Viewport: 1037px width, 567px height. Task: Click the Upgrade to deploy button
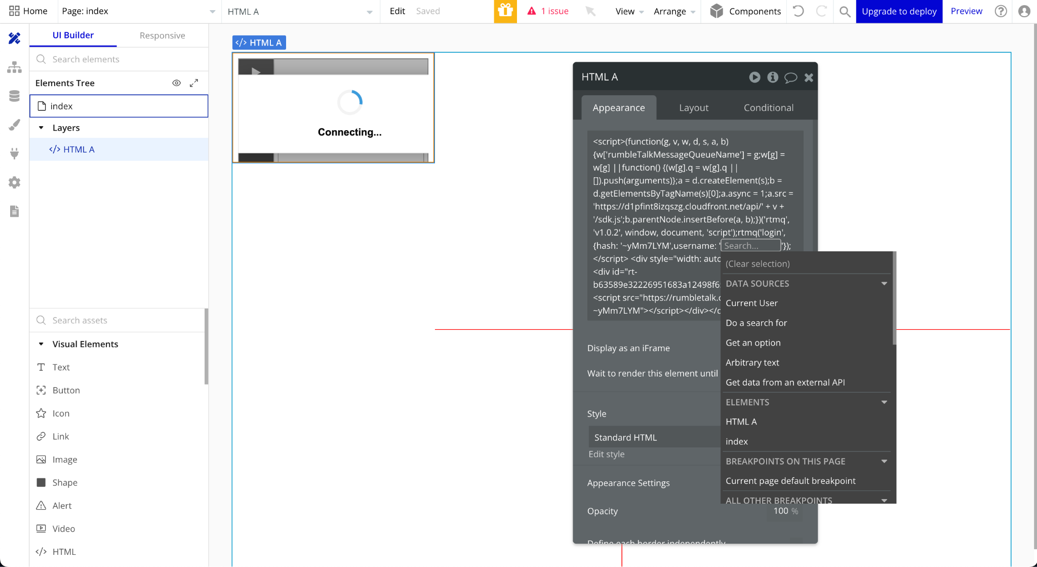(899, 11)
